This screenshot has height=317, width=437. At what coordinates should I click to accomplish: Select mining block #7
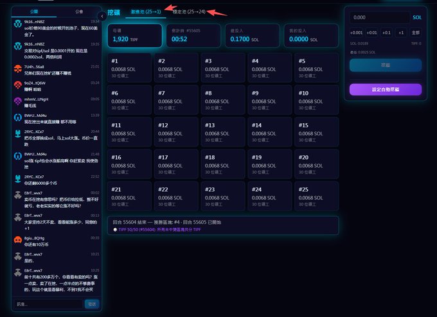click(177, 100)
